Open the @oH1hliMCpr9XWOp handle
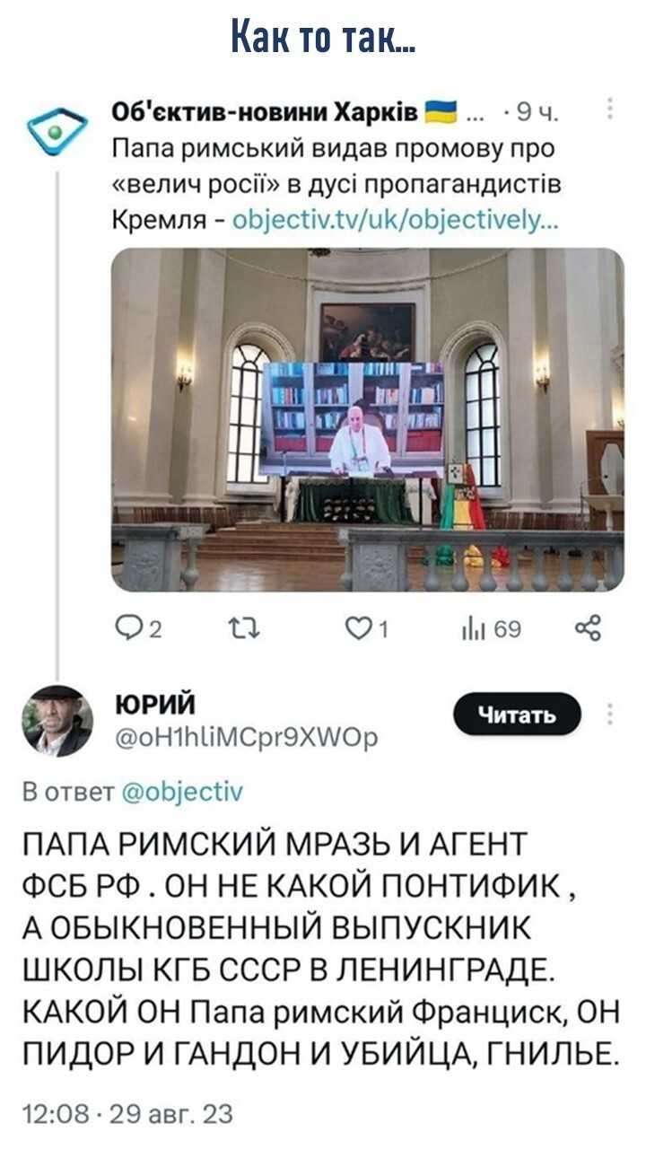The height and width of the screenshot is (1149, 646). tap(247, 737)
